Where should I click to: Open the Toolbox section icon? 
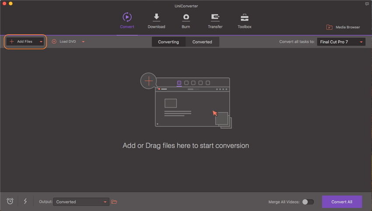click(x=244, y=17)
